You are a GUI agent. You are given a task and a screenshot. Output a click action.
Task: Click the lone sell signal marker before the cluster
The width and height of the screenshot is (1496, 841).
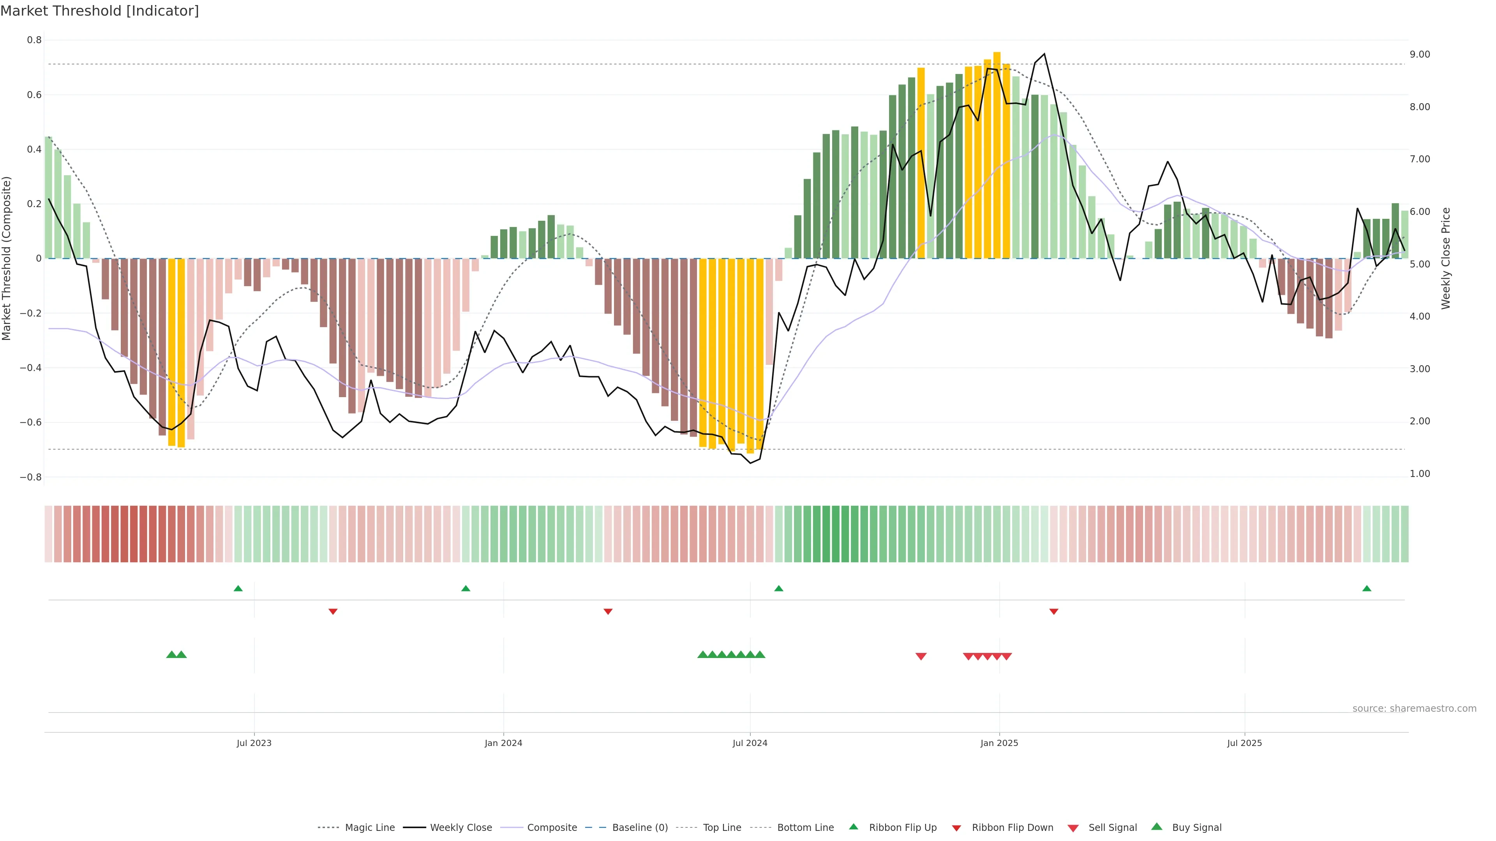(x=921, y=656)
